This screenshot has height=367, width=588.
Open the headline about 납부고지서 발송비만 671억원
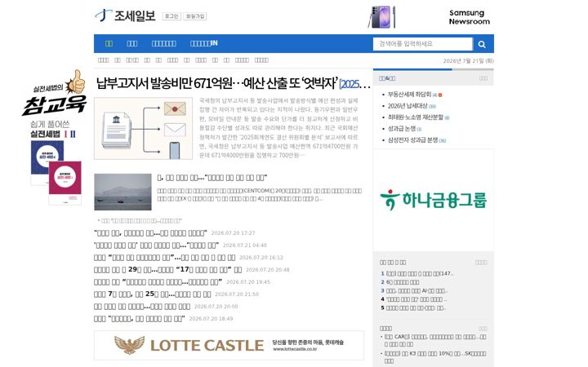[233, 83]
